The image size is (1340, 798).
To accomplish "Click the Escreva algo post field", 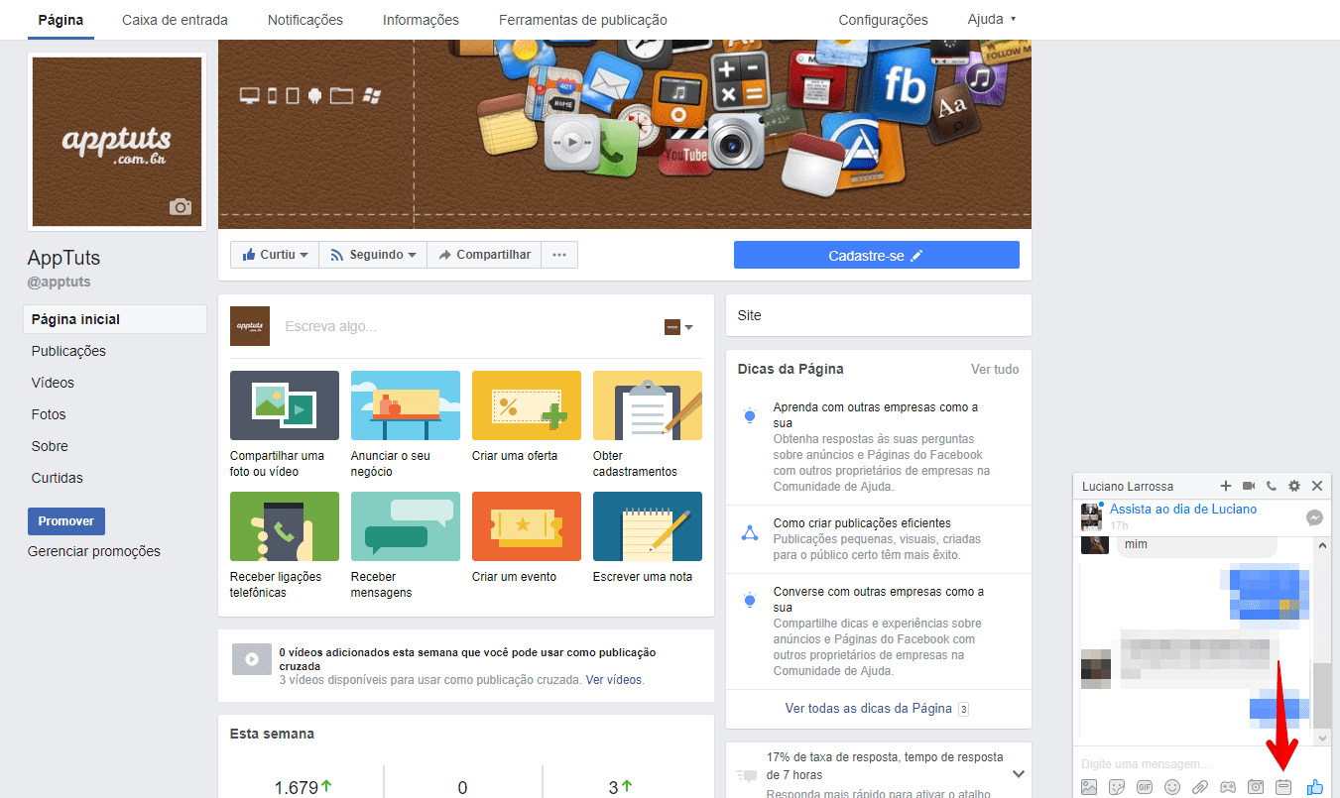I will 466,326.
